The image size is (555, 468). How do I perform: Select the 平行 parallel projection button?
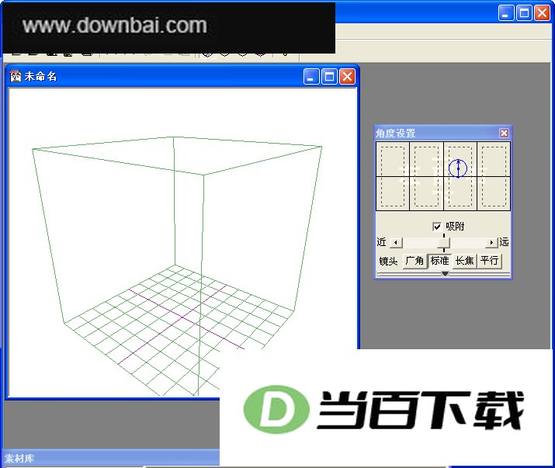tap(490, 262)
